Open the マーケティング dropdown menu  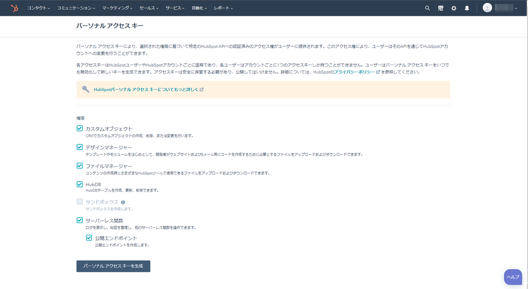coord(117,8)
